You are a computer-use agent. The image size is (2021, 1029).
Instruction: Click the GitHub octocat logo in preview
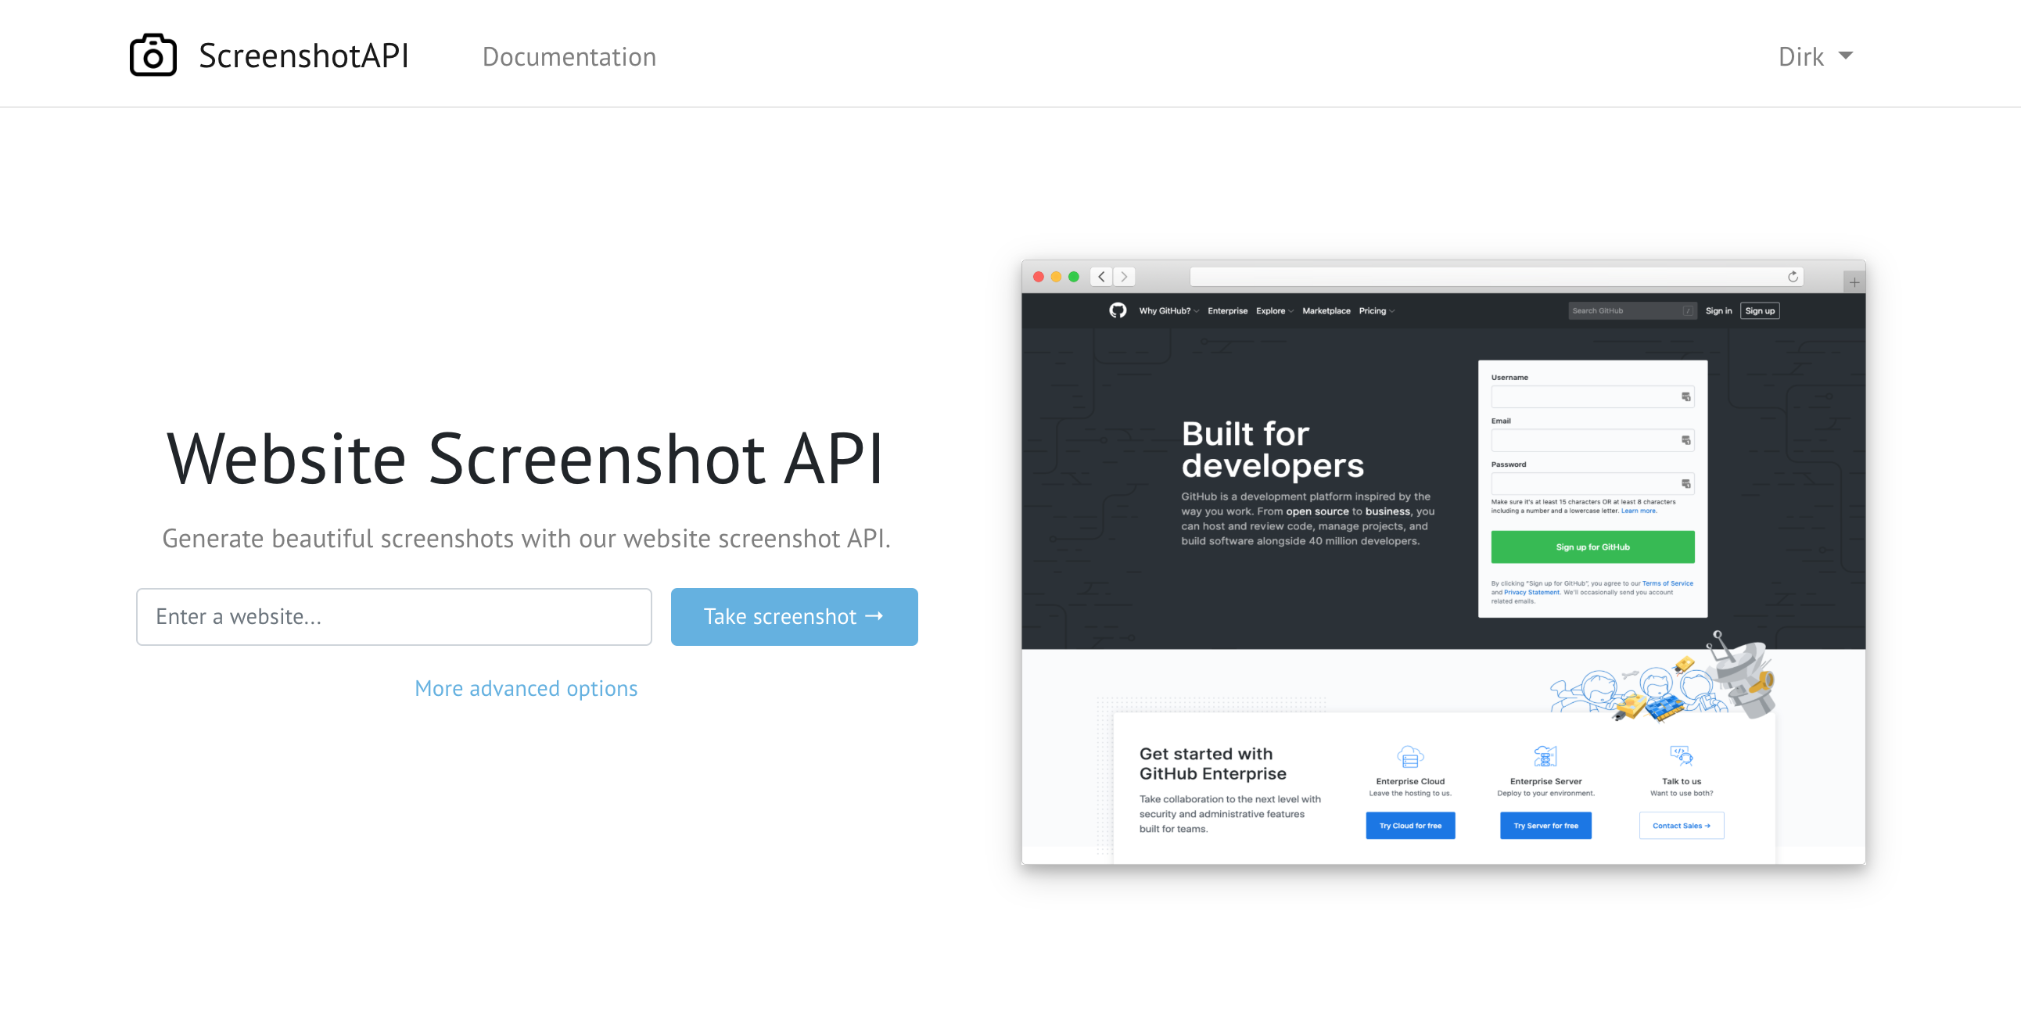coord(1117,310)
